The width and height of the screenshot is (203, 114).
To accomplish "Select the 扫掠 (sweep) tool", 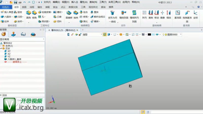I will [x=18, y=17].
